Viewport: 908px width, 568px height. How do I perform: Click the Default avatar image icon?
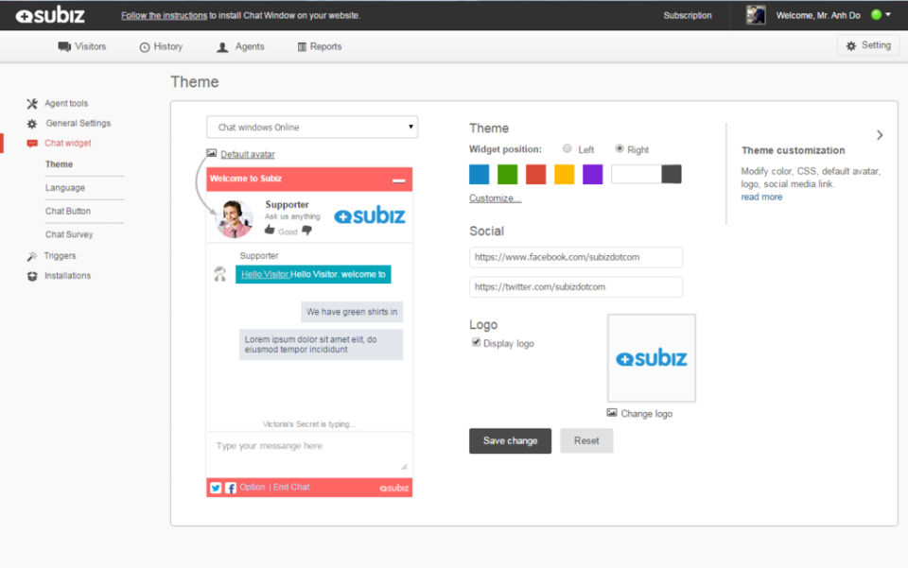coord(211,153)
